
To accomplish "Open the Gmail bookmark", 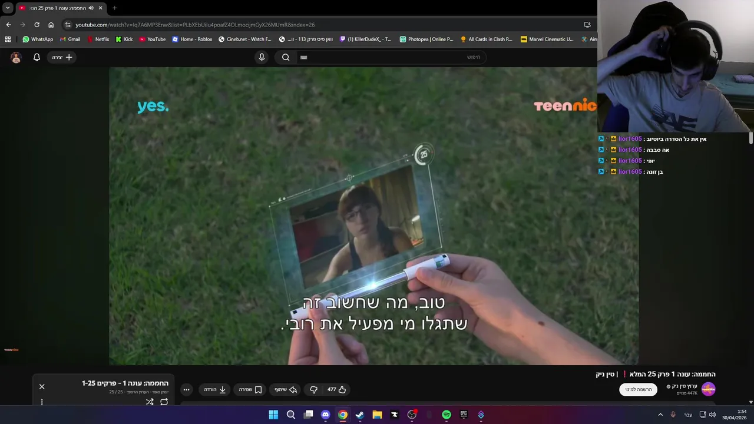I will 70,39.
